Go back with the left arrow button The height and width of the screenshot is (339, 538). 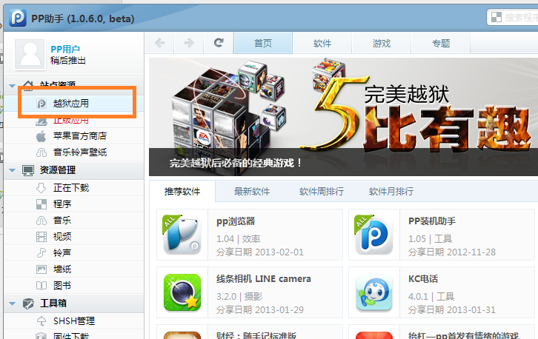point(159,43)
